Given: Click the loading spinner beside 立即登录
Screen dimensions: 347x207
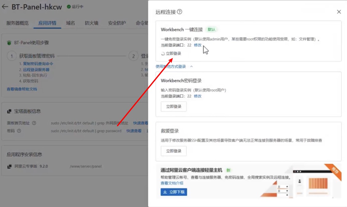Looking at the screenshot, I should coord(163,54).
